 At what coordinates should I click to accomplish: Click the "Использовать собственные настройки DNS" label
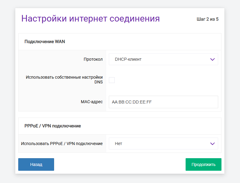(x=64, y=80)
